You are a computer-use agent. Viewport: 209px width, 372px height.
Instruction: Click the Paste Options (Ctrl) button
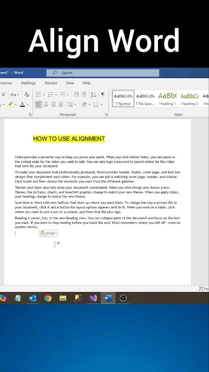click(x=49, y=233)
